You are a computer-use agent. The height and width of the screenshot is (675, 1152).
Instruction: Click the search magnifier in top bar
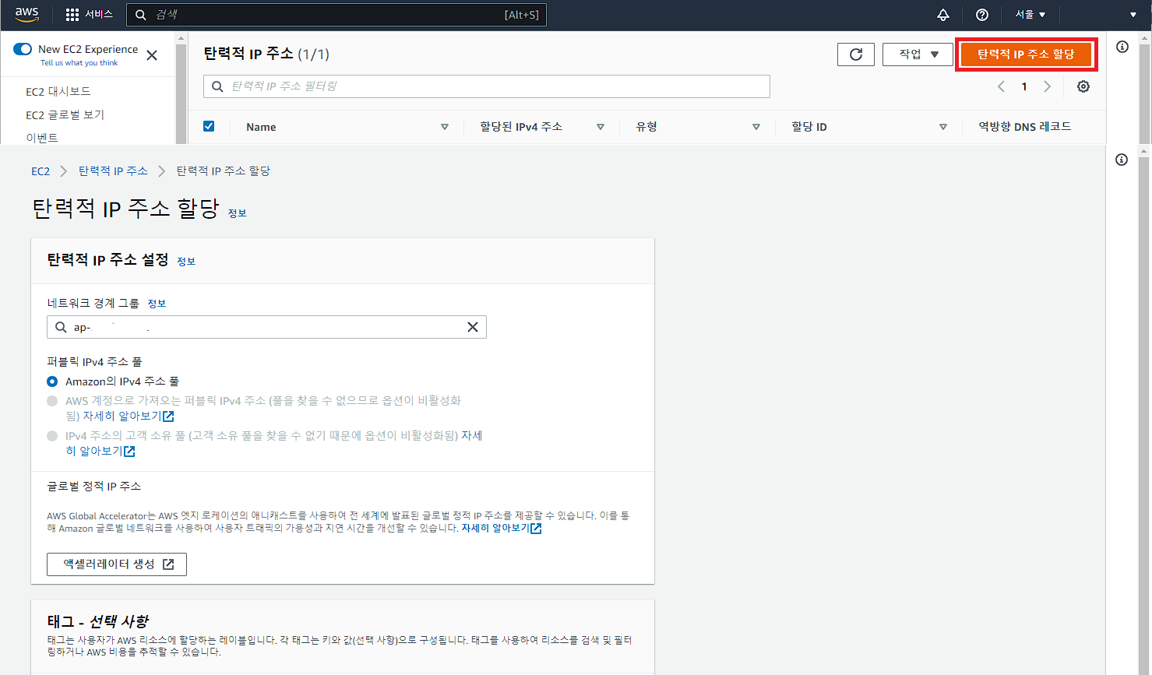click(141, 15)
